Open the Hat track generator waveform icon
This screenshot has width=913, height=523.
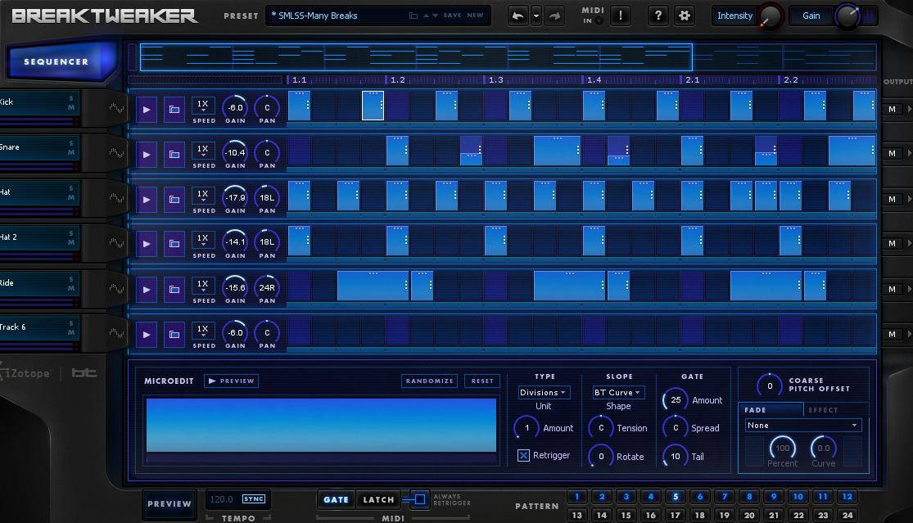point(116,198)
